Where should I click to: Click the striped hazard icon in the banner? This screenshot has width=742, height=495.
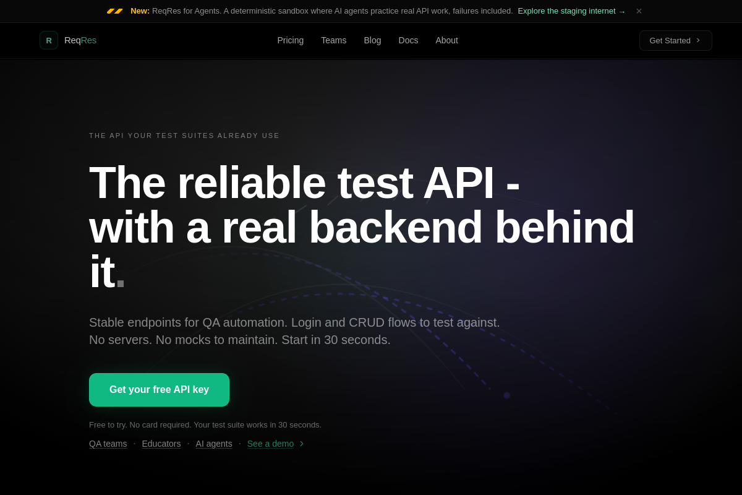point(115,11)
